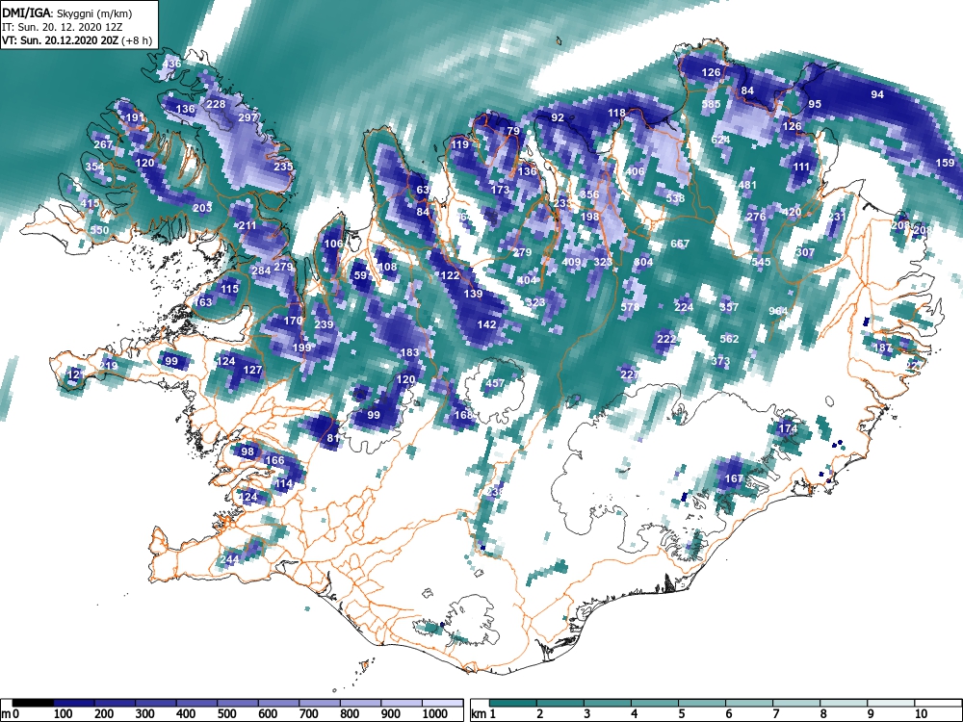Click the visibility value 267
Screen dimensions: 963x722
click(x=104, y=144)
